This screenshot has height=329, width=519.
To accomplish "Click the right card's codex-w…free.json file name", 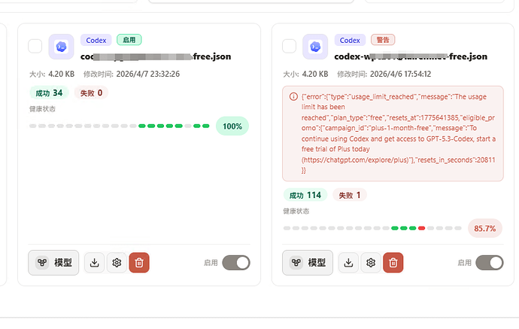I will [411, 56].
